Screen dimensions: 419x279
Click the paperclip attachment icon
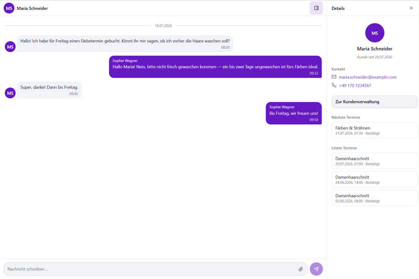pyautogui.click(x=301, y=269)
